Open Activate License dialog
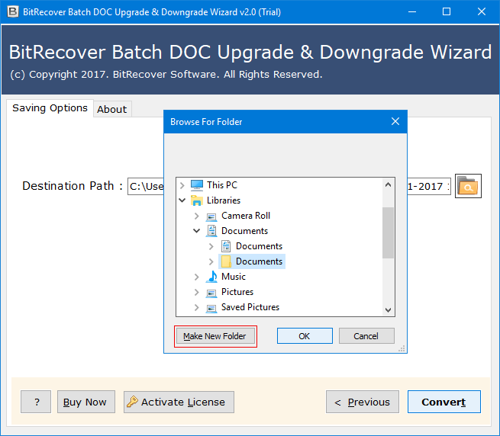The height and width of the screenshot is (436, 500). pyautogui.click(x=179, y=402)
